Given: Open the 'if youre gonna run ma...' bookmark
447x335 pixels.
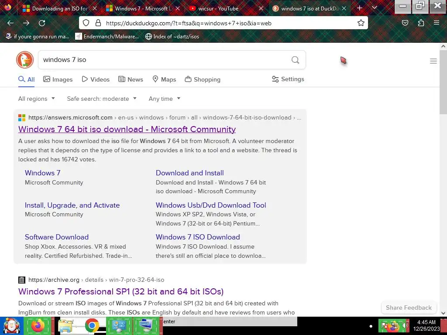Looking at the screenshot, I should coord(38,37).
